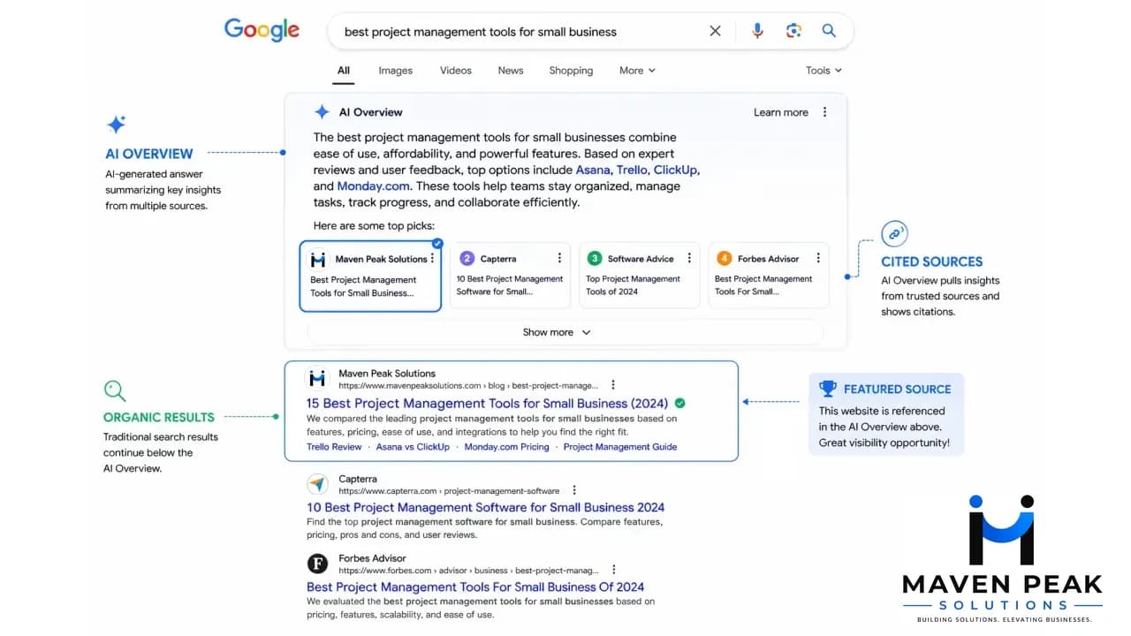Open Forbes Advisor card three-dot menu
Image resolution: width=1131 pixels, height=636 pixels.
coord(818,258)
